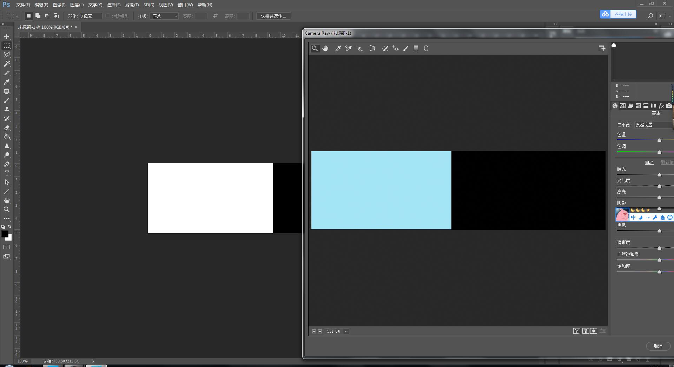Select the Clone Stamp tool
Screen dimensions: 674x367
[x=7, y=109]
